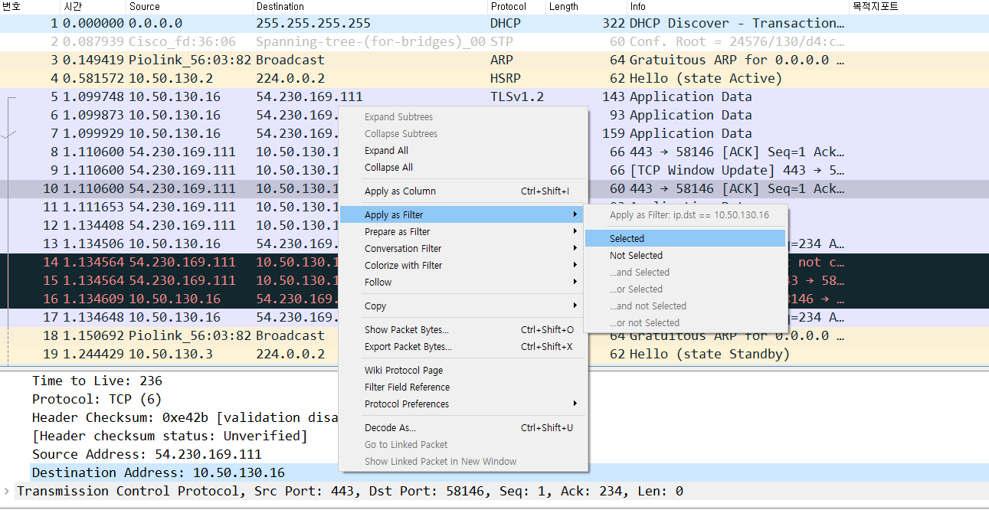Expand Transmission Control Protocol tree row
This screenshot has width=989, height=510.
click(x=8, y=492)
